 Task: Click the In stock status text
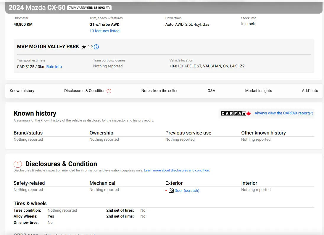pyautogui.click(x=248, y=24)
